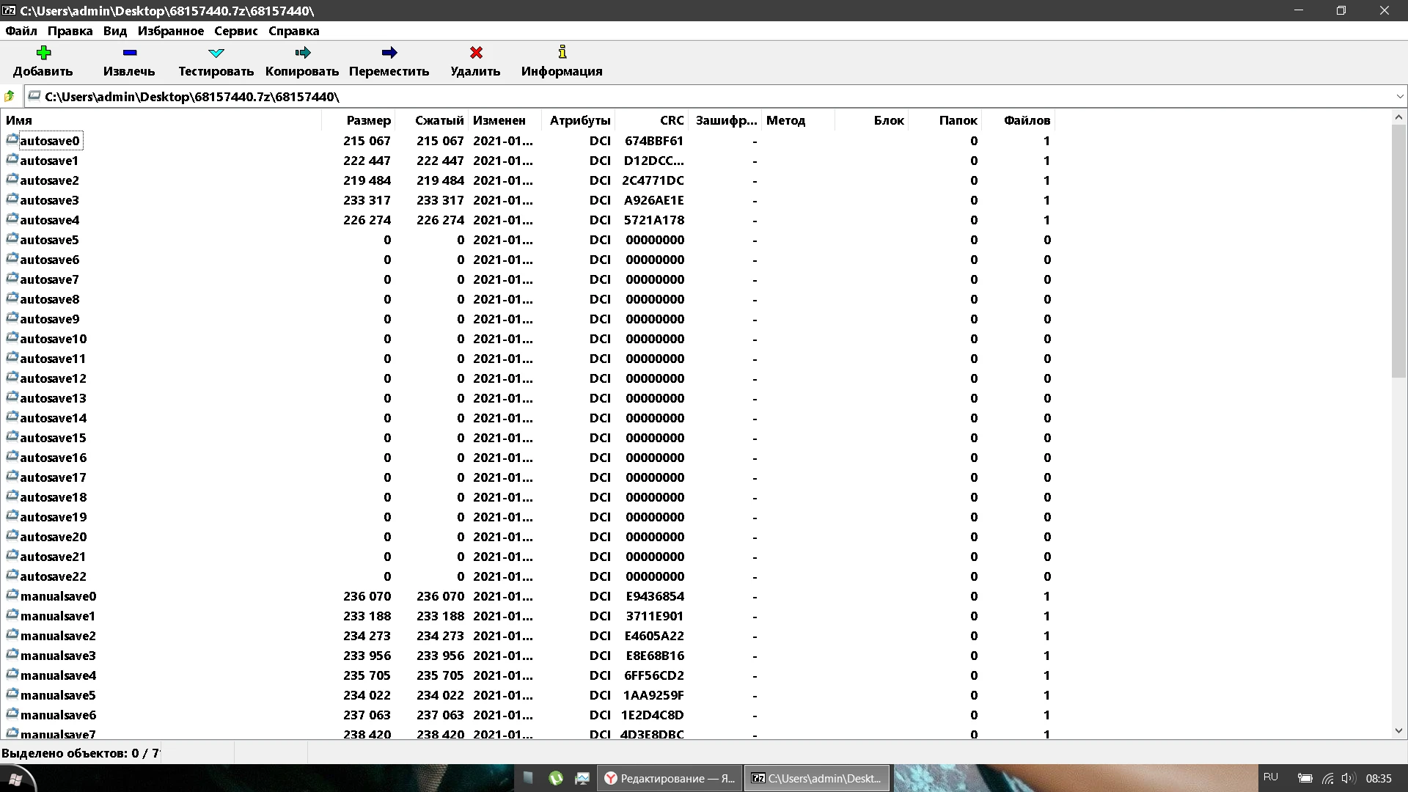Switch to Yandex browser window in taskbar
This screenshot has width=1408, height=792.
click(x=670, y=778)
